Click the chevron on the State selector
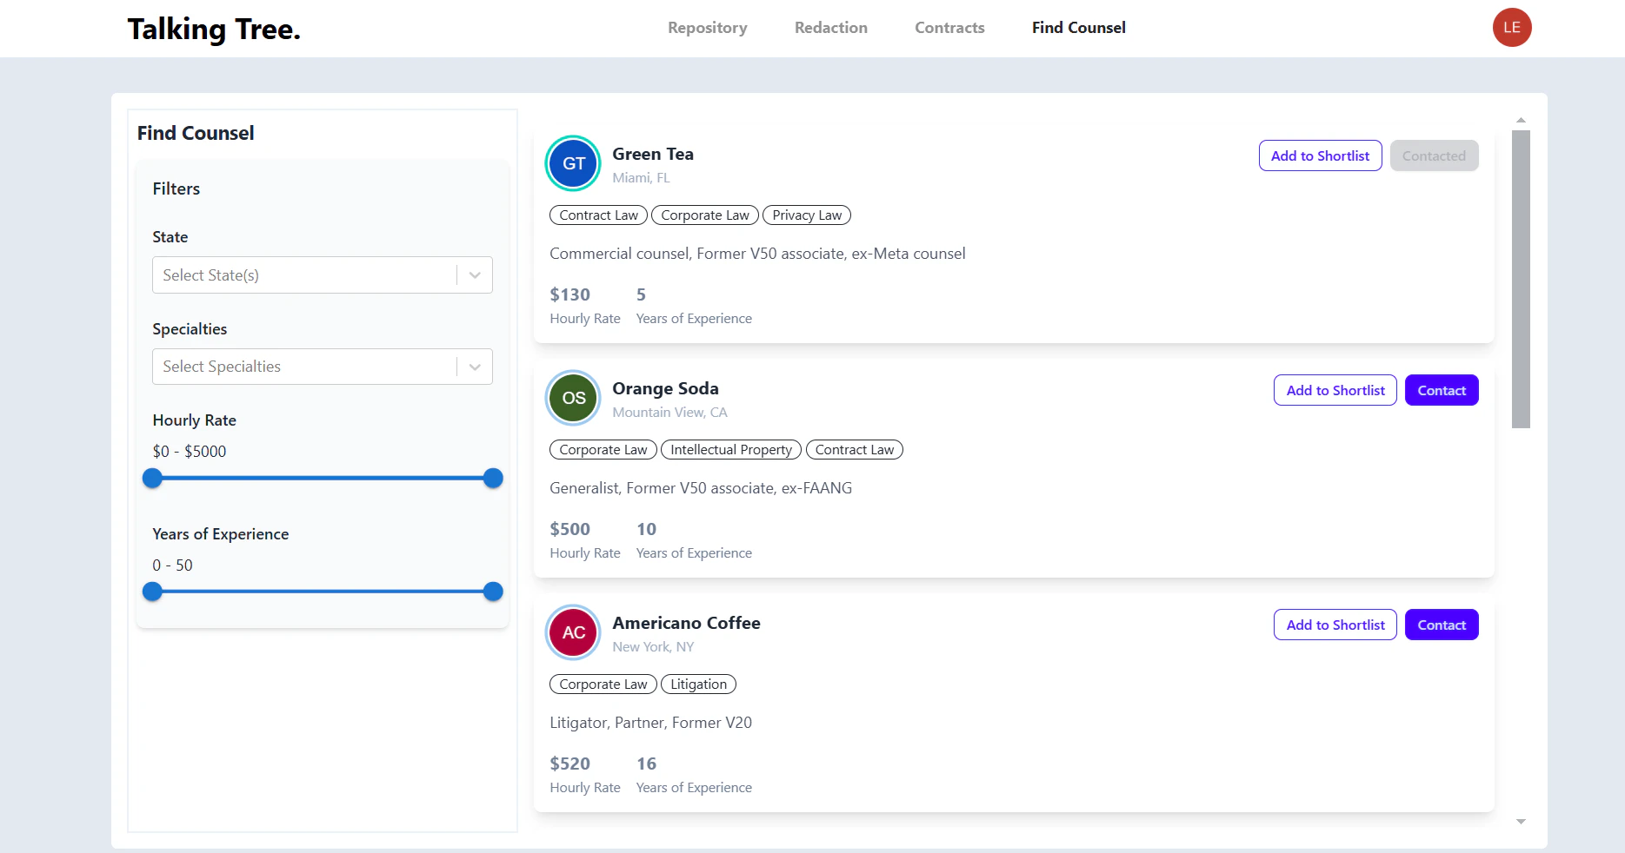The width and height of the screenshot is (1625, 853). tap(475, 274)
